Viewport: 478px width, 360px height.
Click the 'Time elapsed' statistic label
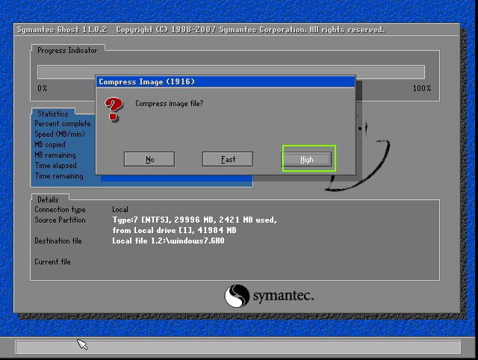(55, 166)
